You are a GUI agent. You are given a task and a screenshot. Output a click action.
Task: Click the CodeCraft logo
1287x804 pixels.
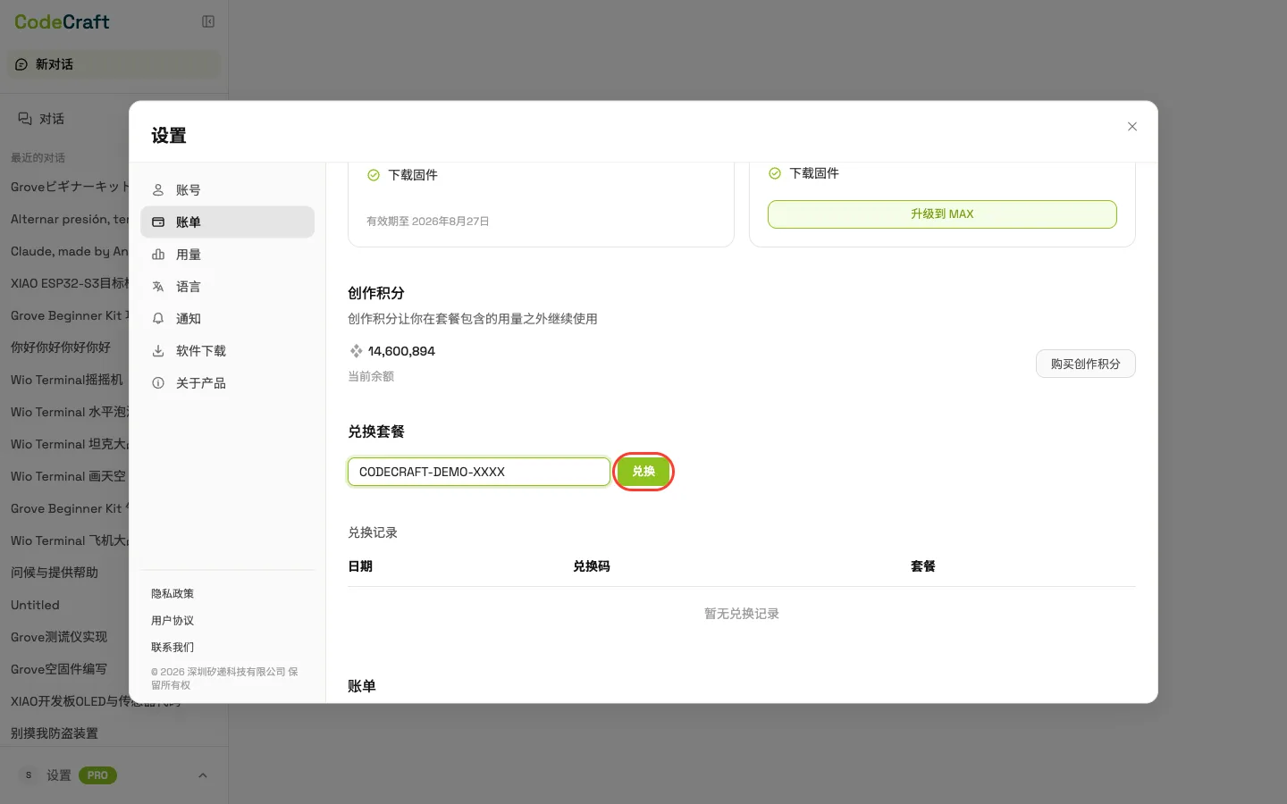click(62, 21)
